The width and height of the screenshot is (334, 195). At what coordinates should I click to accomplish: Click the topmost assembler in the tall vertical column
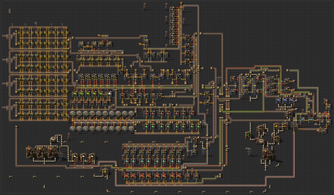172,9
